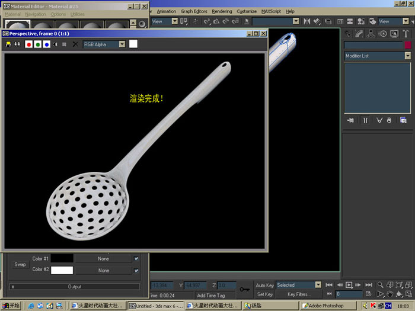Switch to the Create command panel
This screenshot has height=311, width=415.
tap(349, 34)
